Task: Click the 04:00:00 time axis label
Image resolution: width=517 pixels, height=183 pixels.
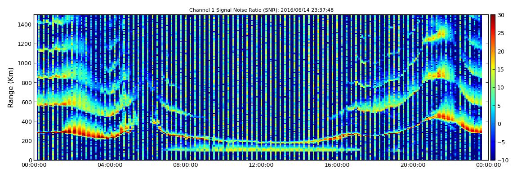Action: pos(110,165)
